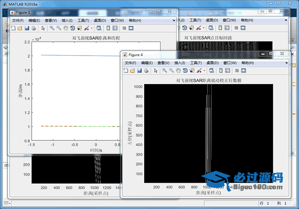The width and height of the screenshot is (299, 209).
Task: Insert Colorbar icon in Figure 1 toolbar
Action: click(x=108, y=28)
